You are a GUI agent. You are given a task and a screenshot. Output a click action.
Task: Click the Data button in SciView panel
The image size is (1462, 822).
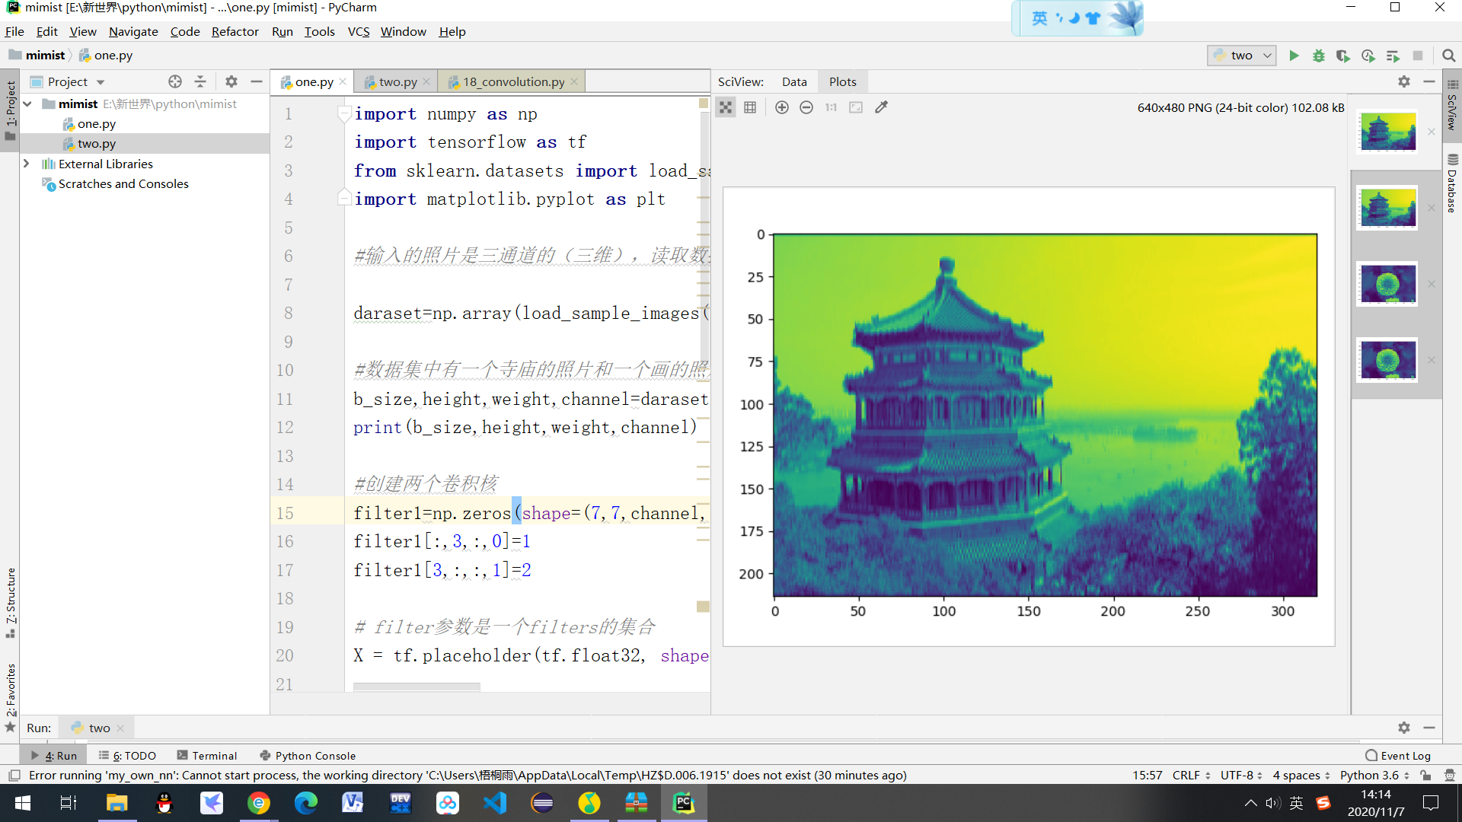pyautogui.click(x=793, y=81)
